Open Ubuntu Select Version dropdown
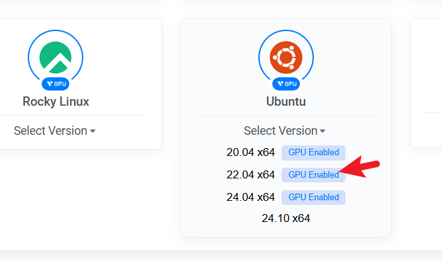The height and width of the screenshot is (261, 442). pos(284,131)
